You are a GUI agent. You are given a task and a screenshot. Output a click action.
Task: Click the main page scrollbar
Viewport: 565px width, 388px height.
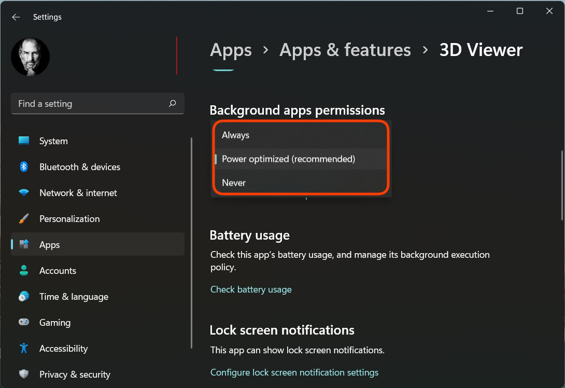[x=562, y=185]
